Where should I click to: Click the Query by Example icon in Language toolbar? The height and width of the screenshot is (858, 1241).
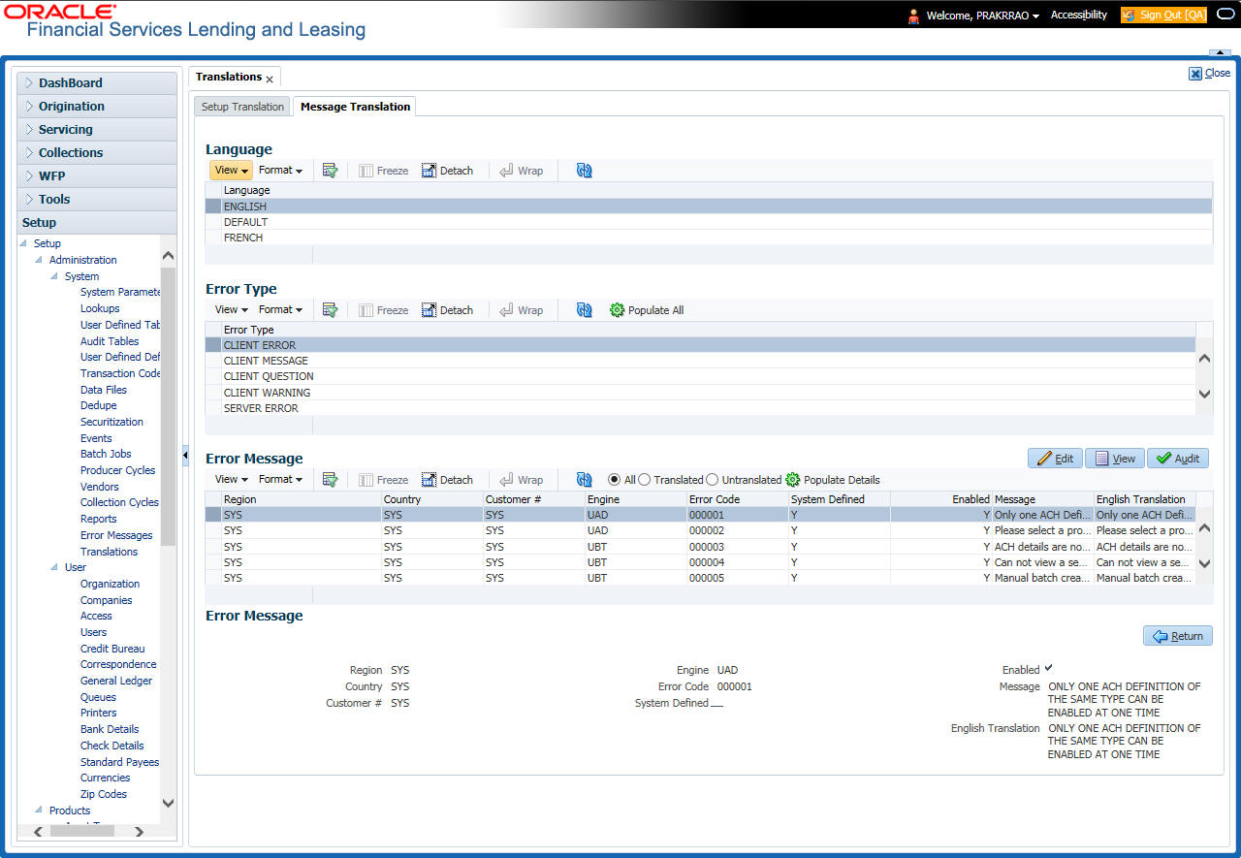[x=330, y=171]
